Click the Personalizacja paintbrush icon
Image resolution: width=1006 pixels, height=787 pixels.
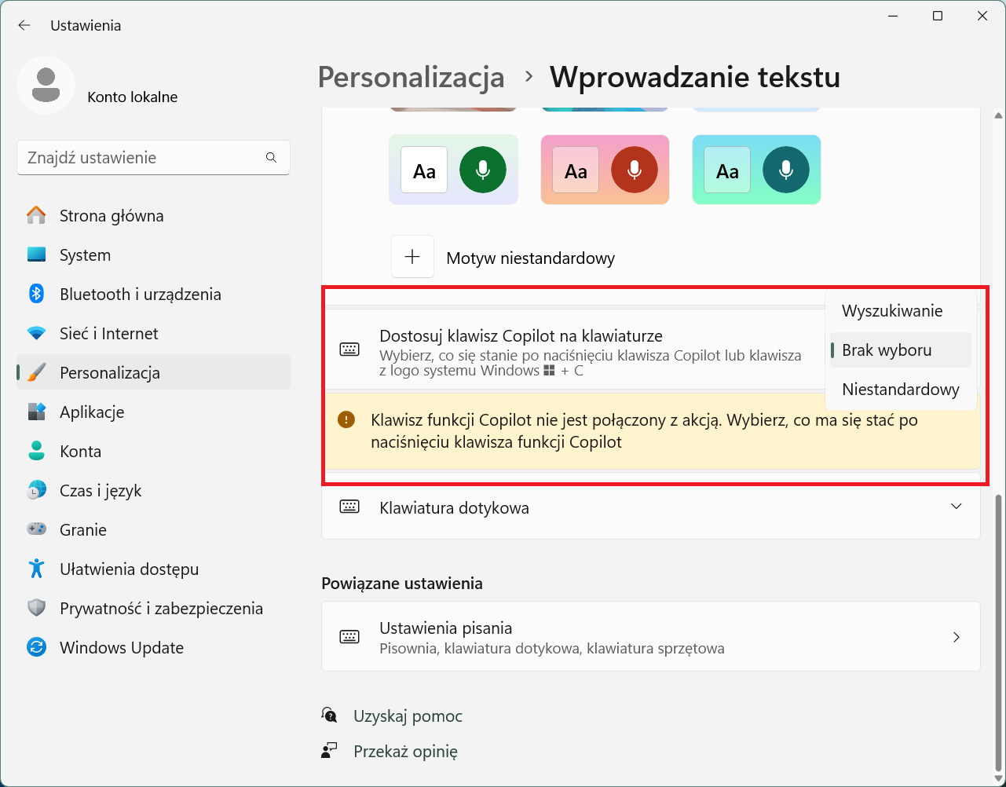coord(36,372)
